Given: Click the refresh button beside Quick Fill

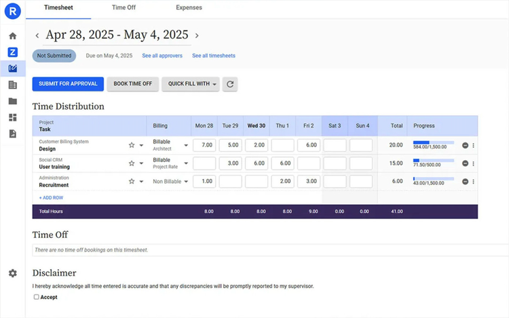Looking at the screenshot, I should [x=230, y=84].
